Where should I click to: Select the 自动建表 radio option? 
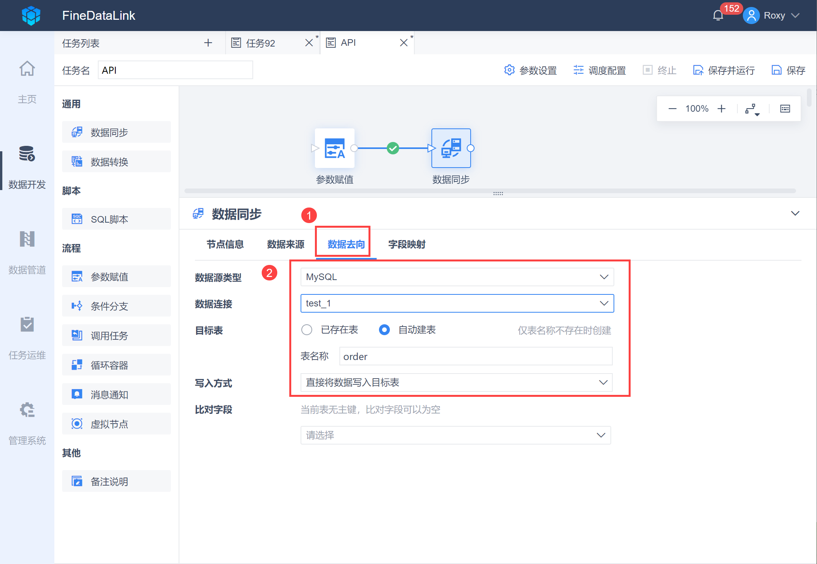pos(384,330)
